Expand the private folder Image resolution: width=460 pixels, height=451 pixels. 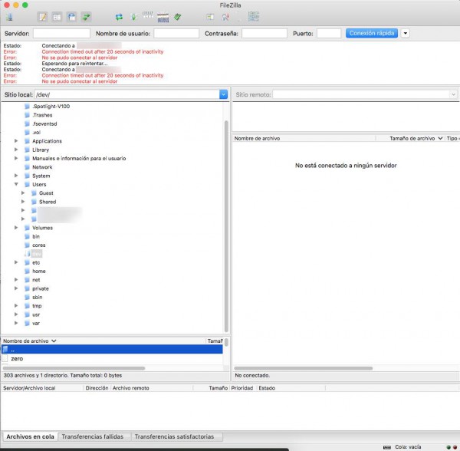point(16,288)
